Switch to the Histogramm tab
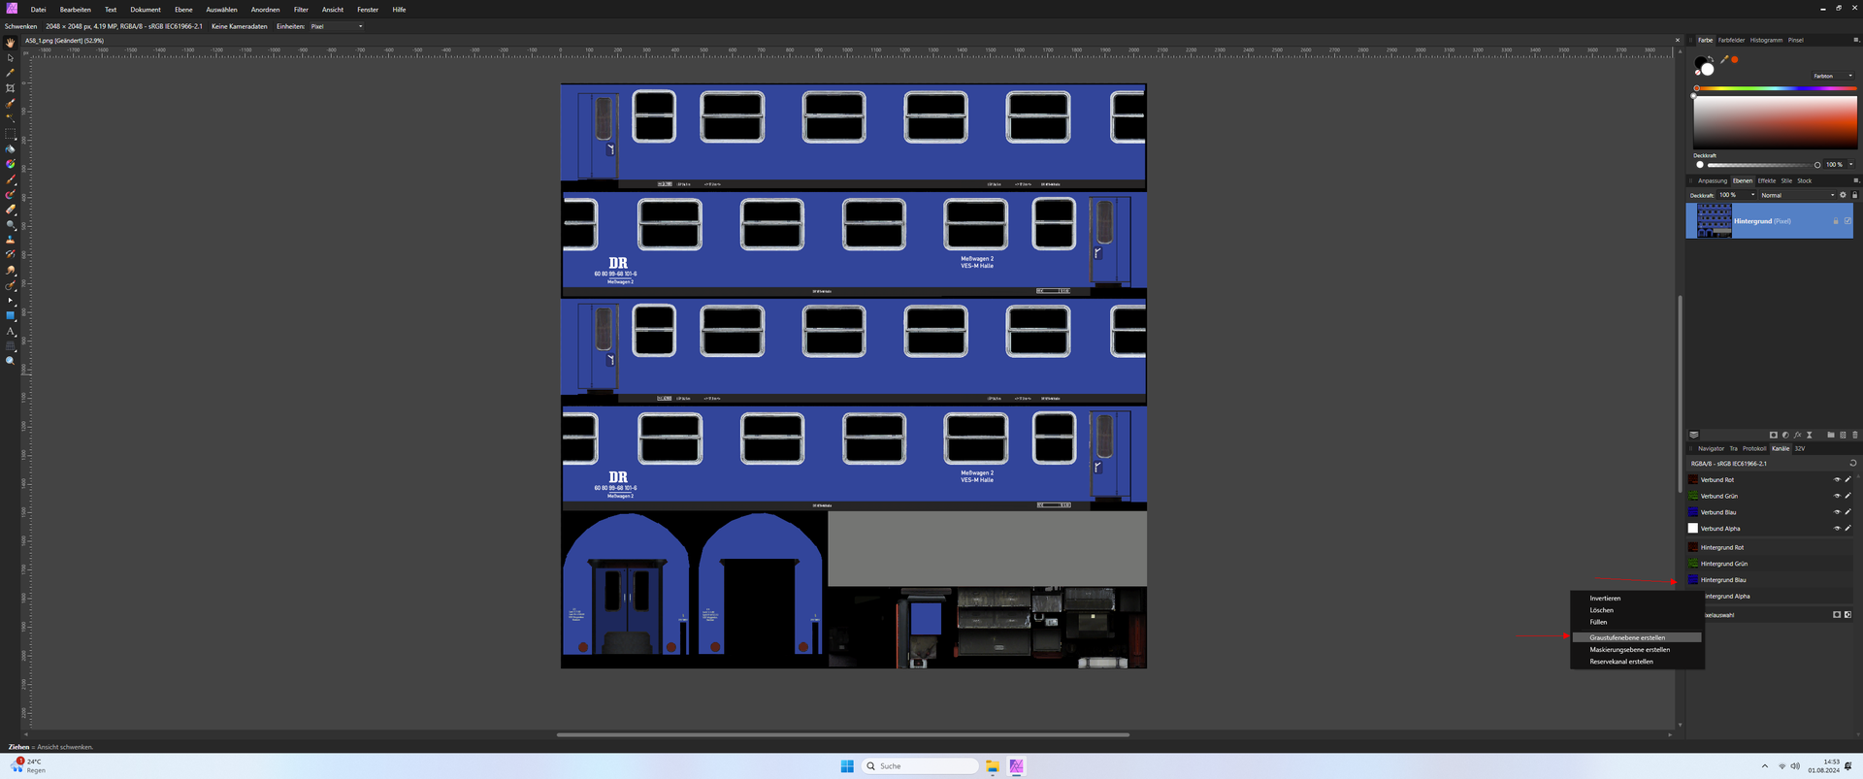 (1766, 40)
